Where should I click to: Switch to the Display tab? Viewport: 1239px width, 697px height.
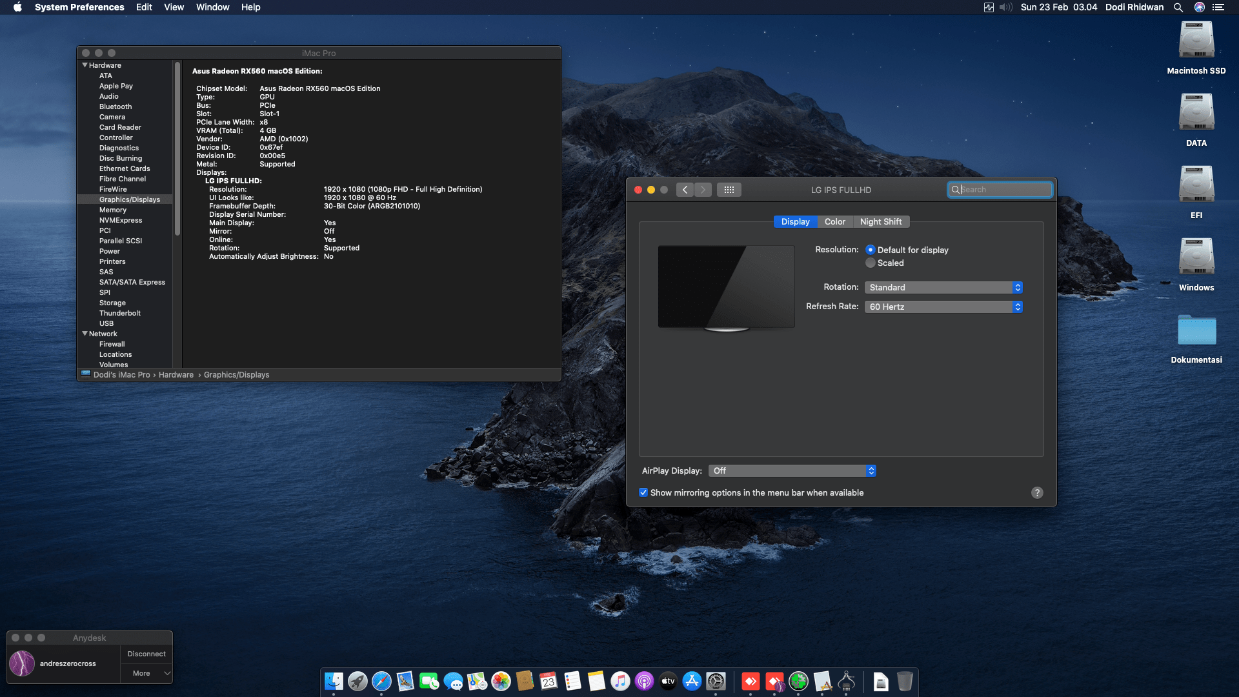tap(795, 221)
